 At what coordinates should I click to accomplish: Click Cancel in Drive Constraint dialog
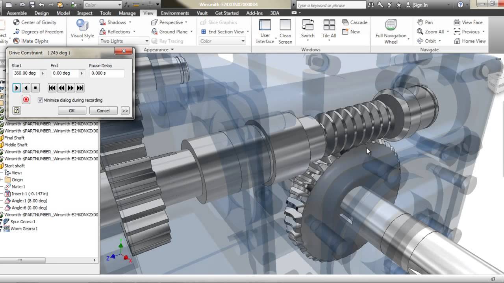coord(103,110)
